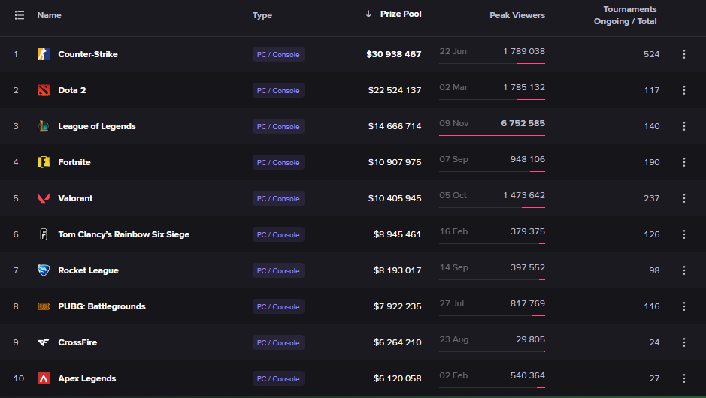Click the Apex Legends icon
Viewport: 706px width, 398px height.
(x=44, y=378)
